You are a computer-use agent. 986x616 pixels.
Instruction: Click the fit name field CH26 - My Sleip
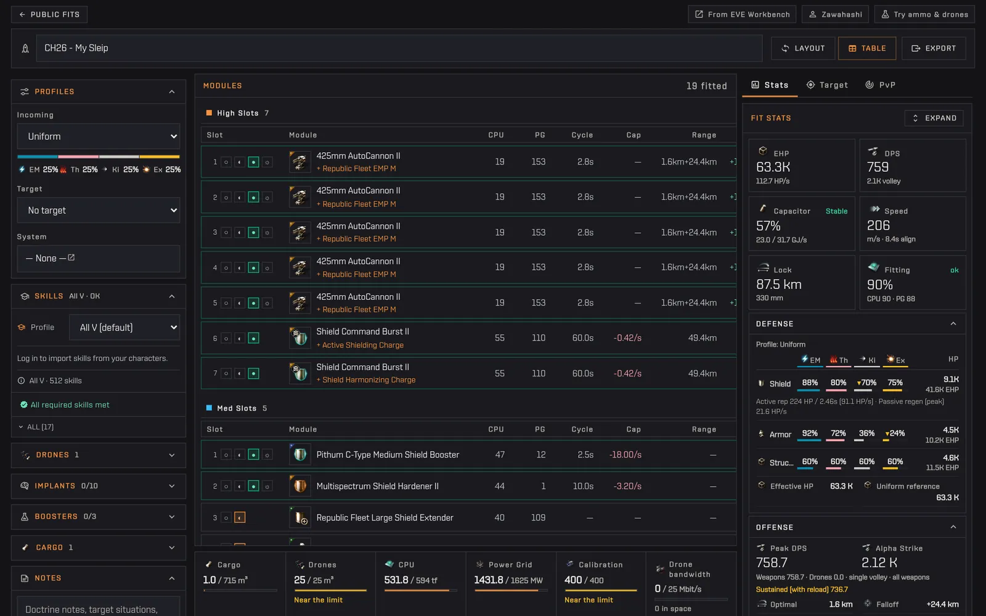pos(399,48)
